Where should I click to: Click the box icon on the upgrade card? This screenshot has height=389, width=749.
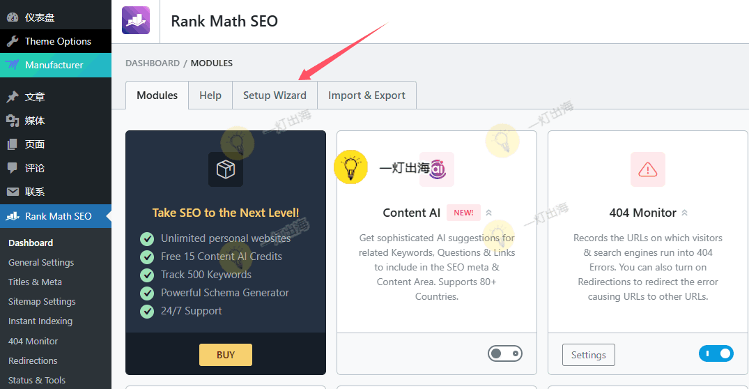point(225,169)
